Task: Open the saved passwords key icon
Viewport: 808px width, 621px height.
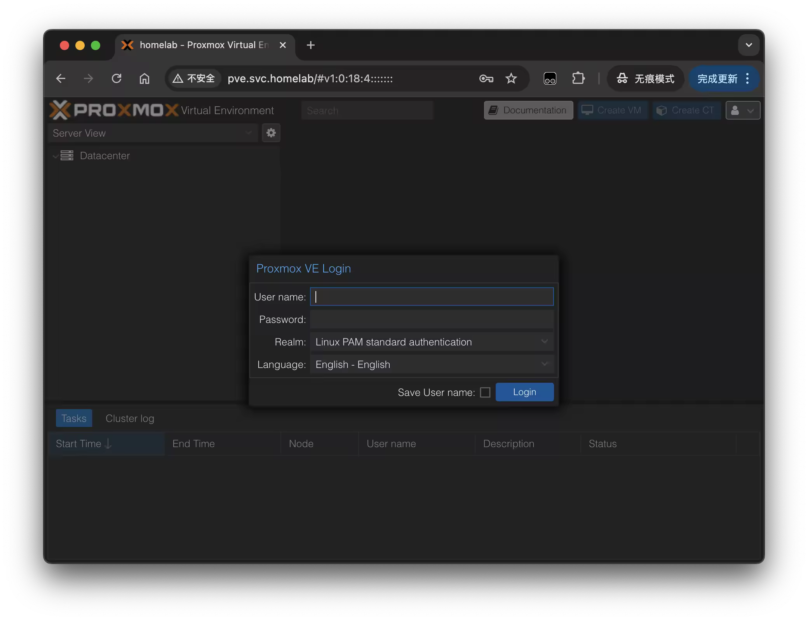Action: coord(486,79)
